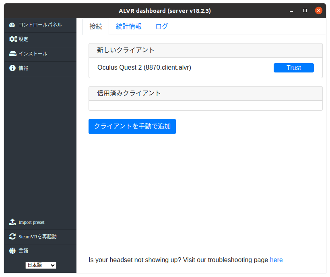
Task: Open the 日本語 language dropdown
Action: pos(41,265)
